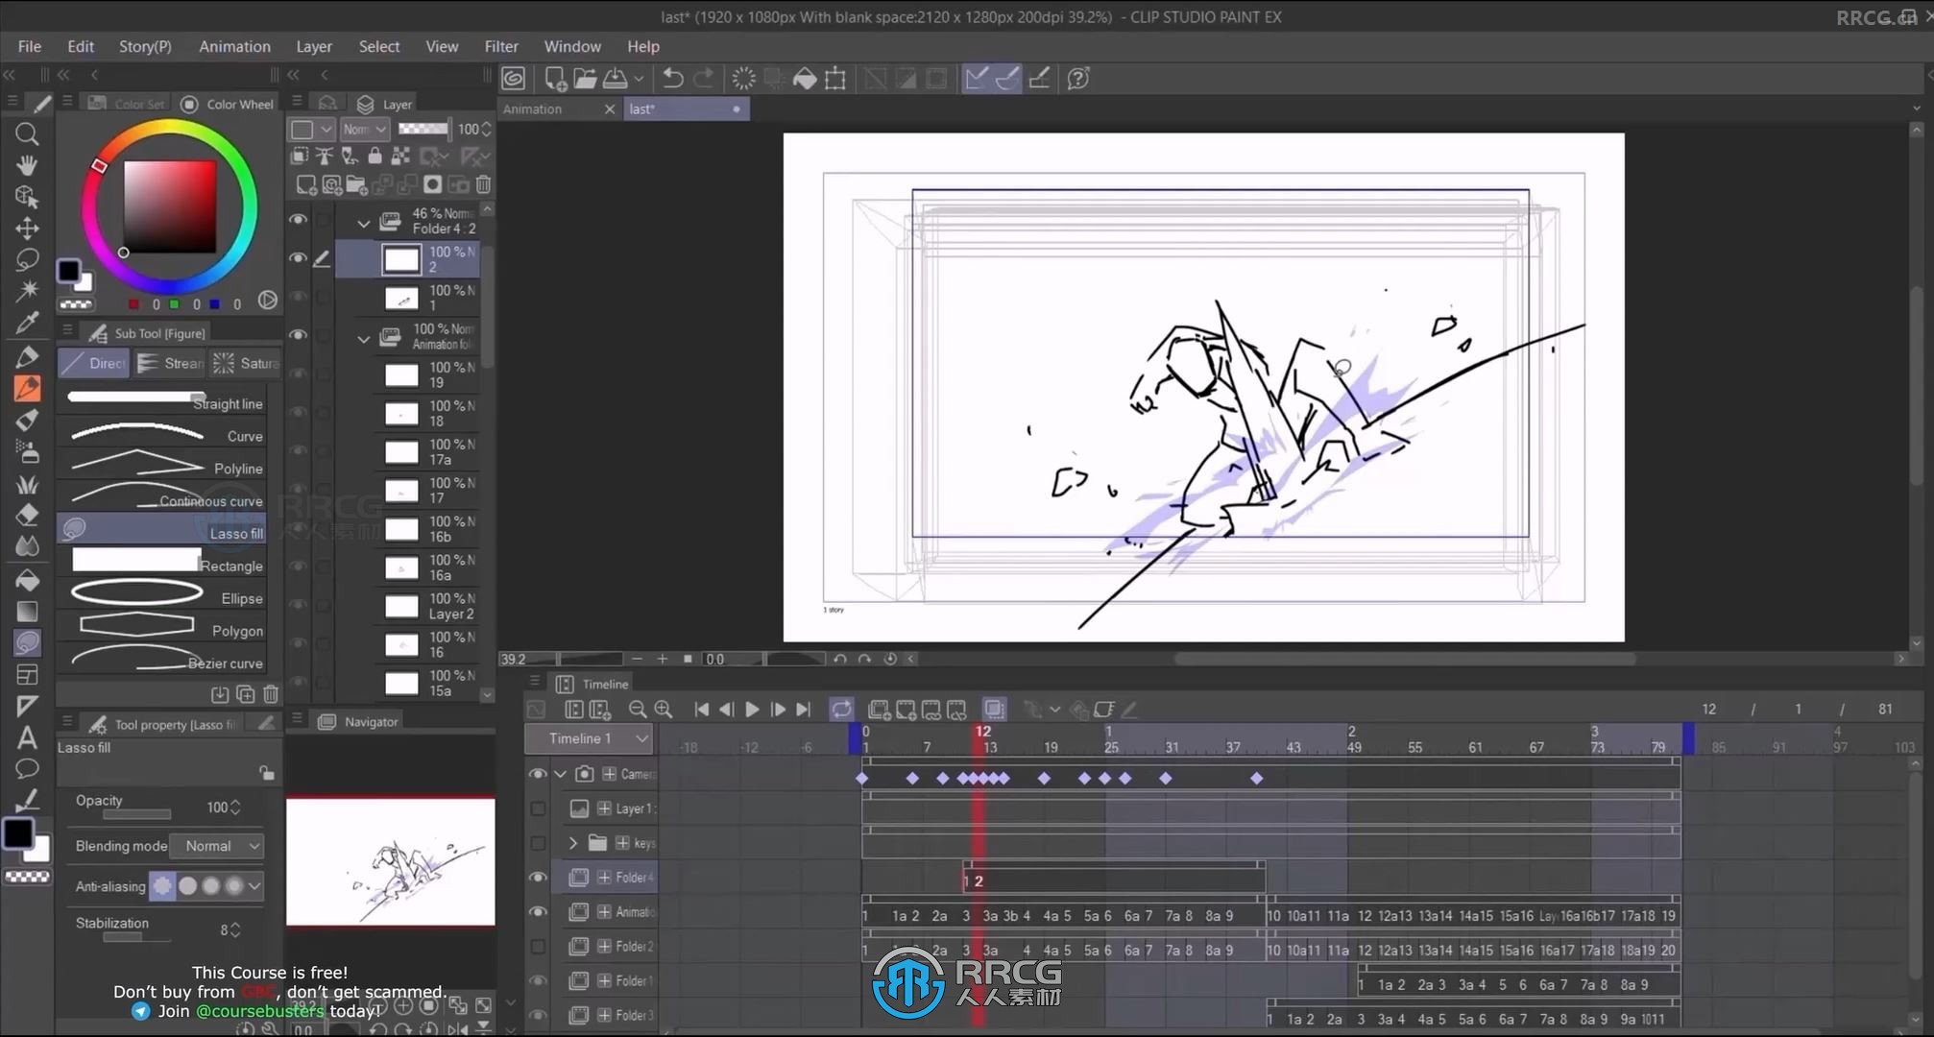Open the Layer menu
Image resolution: width=1934 pixels, height=1037 pixels.
click(313, 46)
